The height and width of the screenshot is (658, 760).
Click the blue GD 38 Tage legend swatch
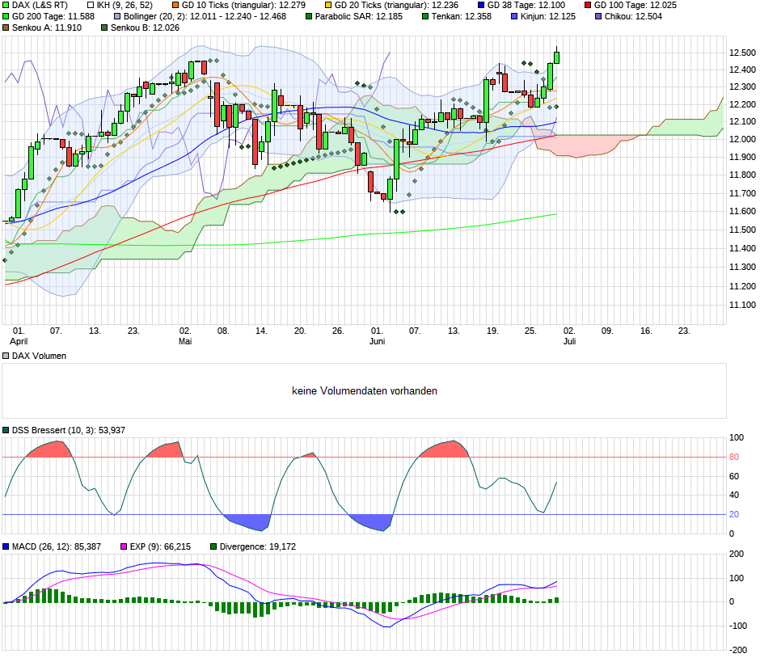(481, 6)
